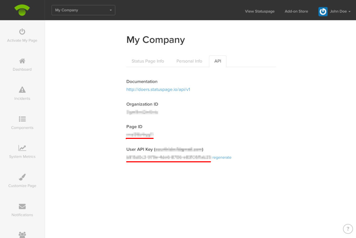356x238 pixels.
Task: Select the API tab
Action: pos(218,61)
